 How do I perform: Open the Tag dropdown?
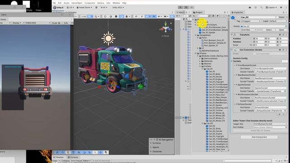tap(251, 21)
